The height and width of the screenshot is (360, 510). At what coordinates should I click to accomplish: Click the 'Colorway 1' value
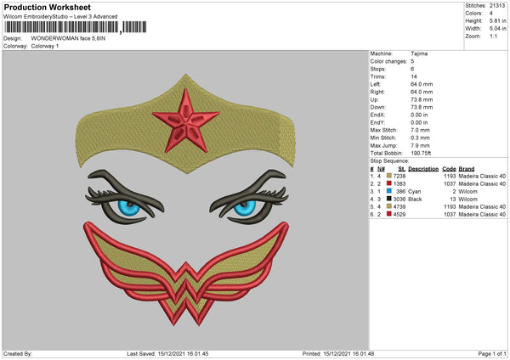tap(45, 46)
